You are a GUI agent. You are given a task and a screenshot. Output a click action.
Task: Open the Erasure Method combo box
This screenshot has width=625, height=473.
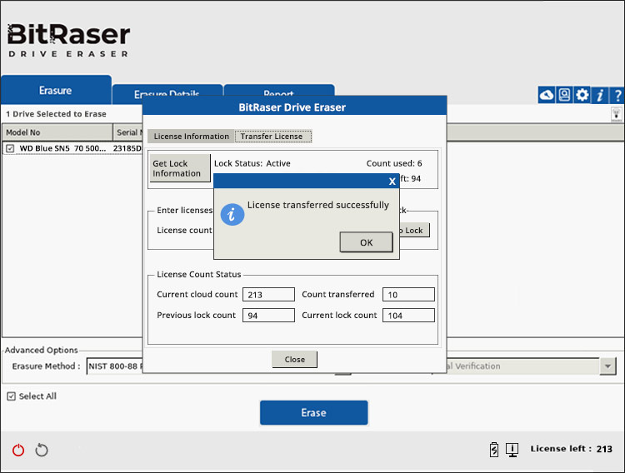tap(114, 366)
